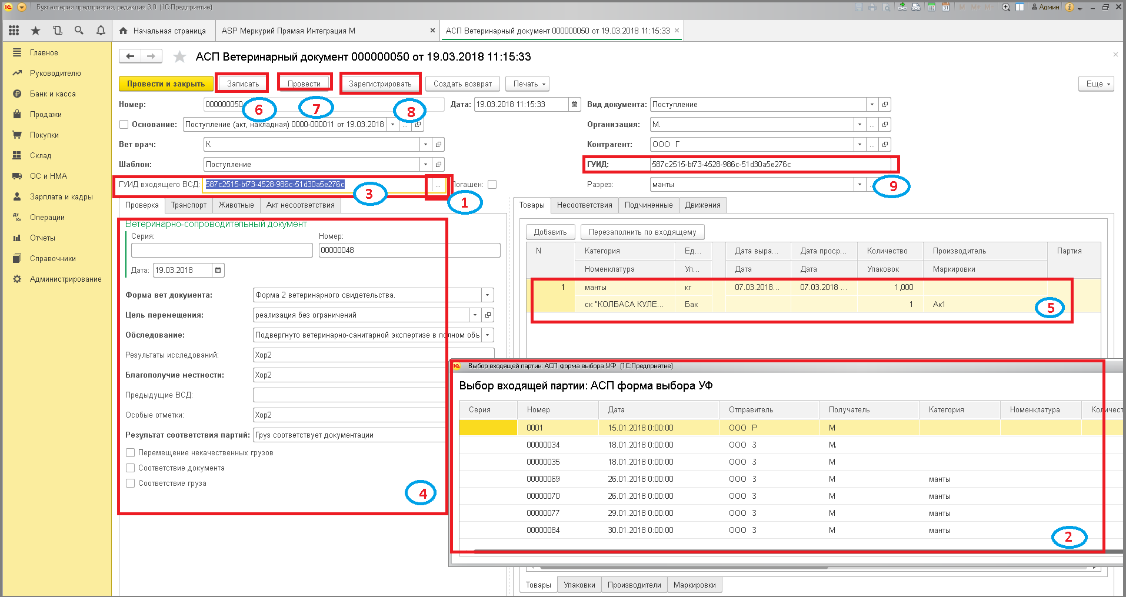Switch to Транспорт tab
This screenshot has width=1126, height=597.
pyautogui.click(x=189, y=205)
